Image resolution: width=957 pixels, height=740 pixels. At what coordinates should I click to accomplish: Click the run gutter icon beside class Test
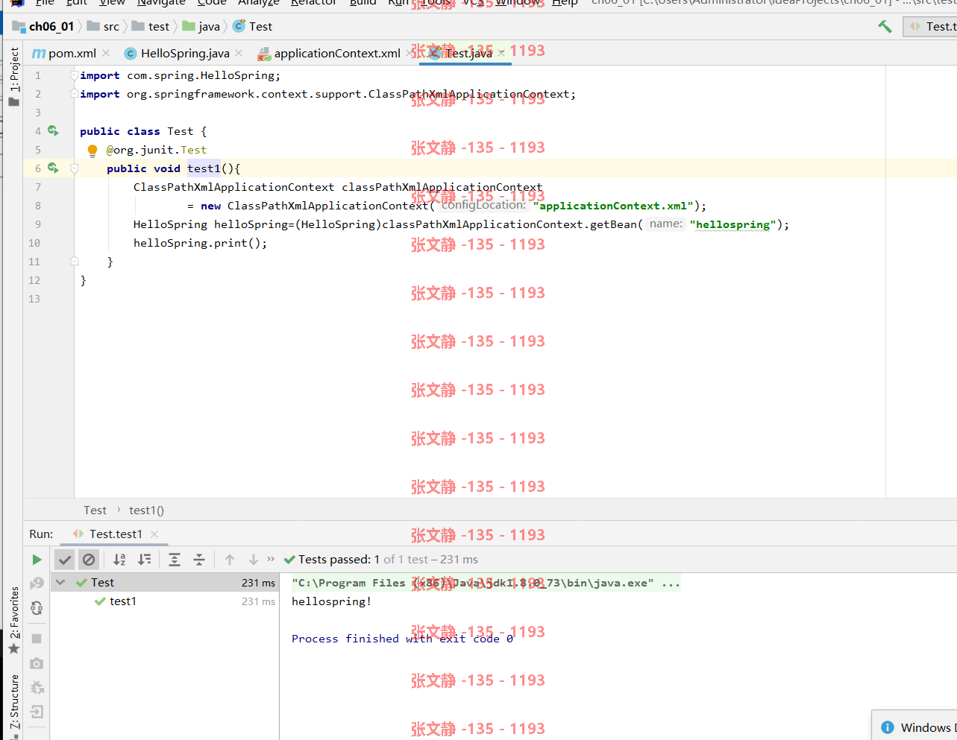53,130
